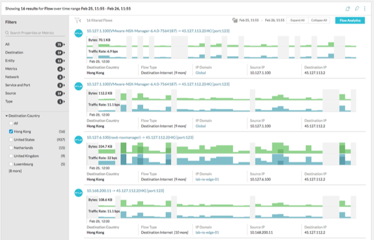Open nsx6-nsxmanager to 45.127.112.2 flow link
The height and width of the screenshot is (240, 374).
pyautogui.click(x=140, y=138)
